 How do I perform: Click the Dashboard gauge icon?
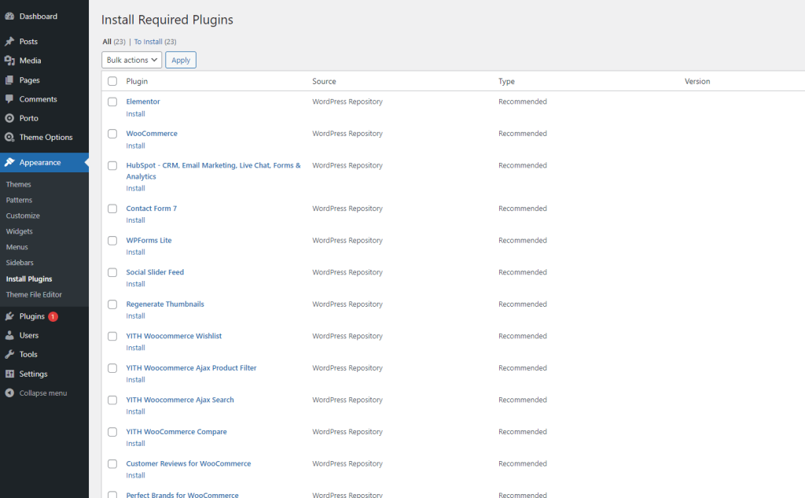click(9, 17)
